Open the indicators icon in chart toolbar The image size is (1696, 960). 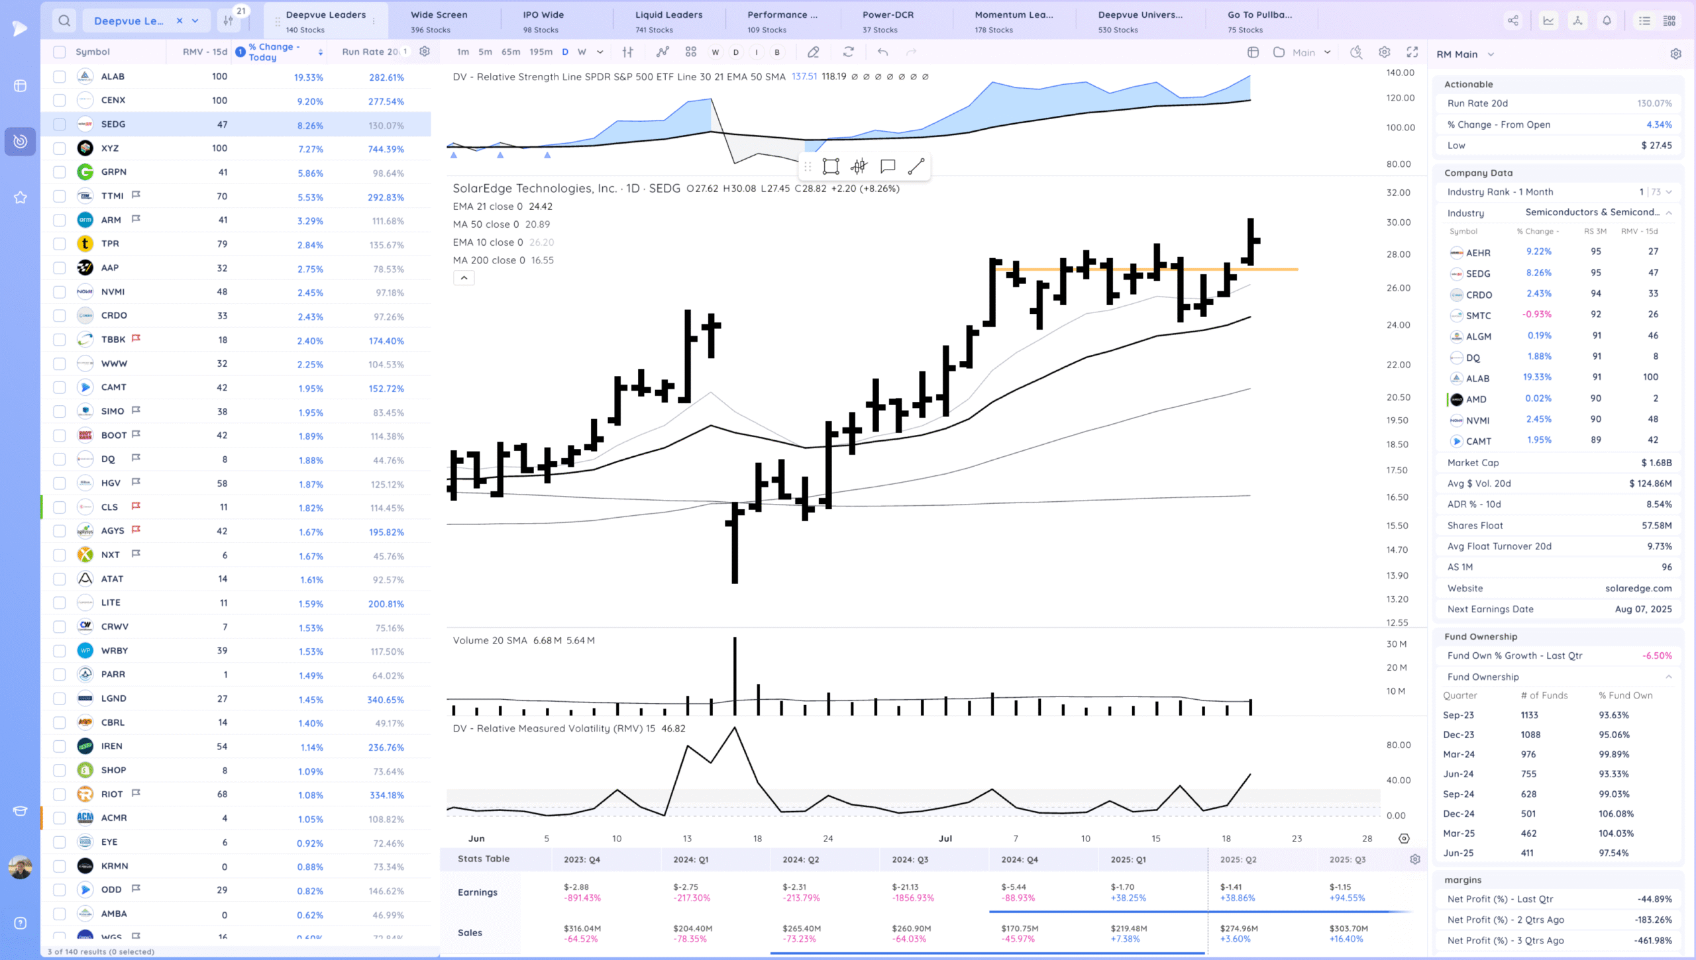662,52
